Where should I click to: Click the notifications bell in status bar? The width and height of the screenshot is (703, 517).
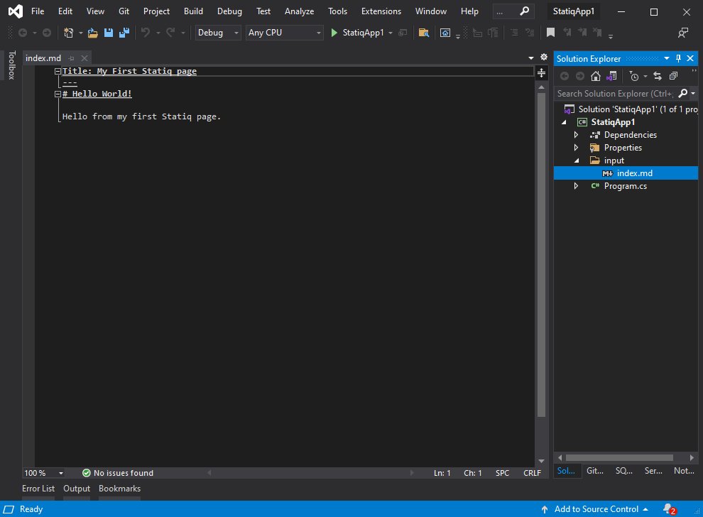pos(667,509)
